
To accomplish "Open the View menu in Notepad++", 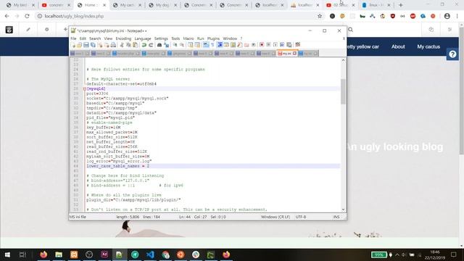I will (108, 38).
